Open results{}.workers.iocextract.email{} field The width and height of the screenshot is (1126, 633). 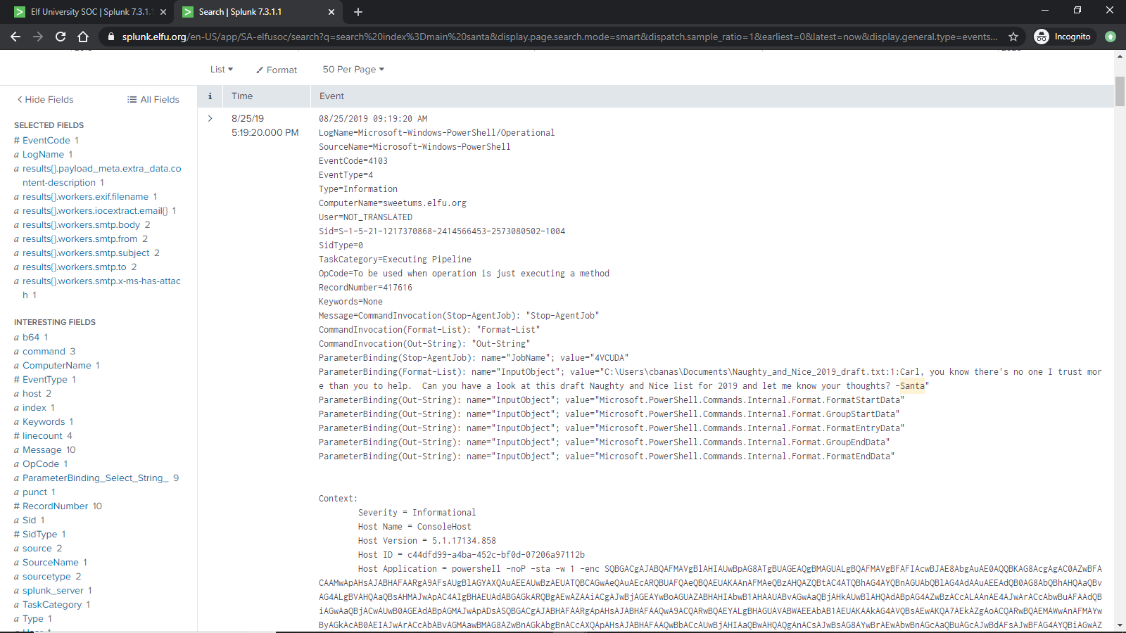pos(95,211)
